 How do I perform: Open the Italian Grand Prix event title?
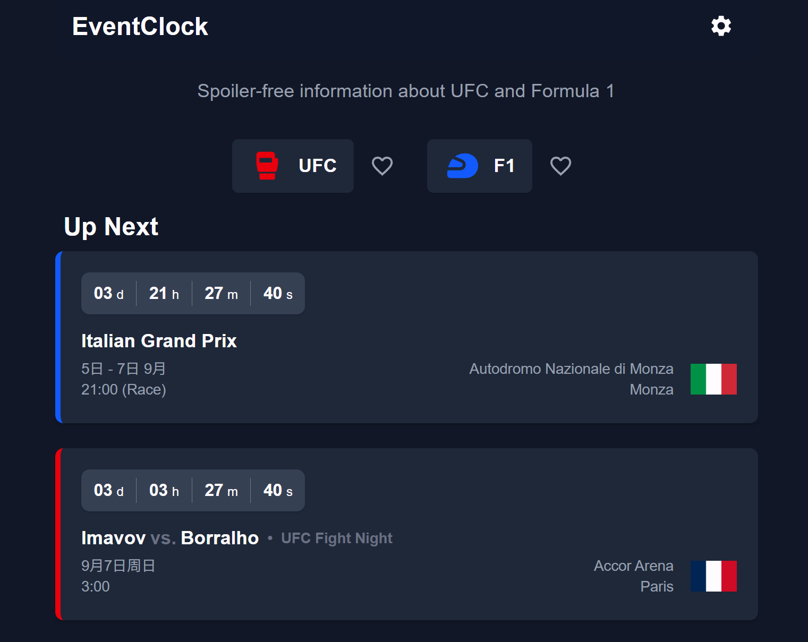tap(159, 341)
